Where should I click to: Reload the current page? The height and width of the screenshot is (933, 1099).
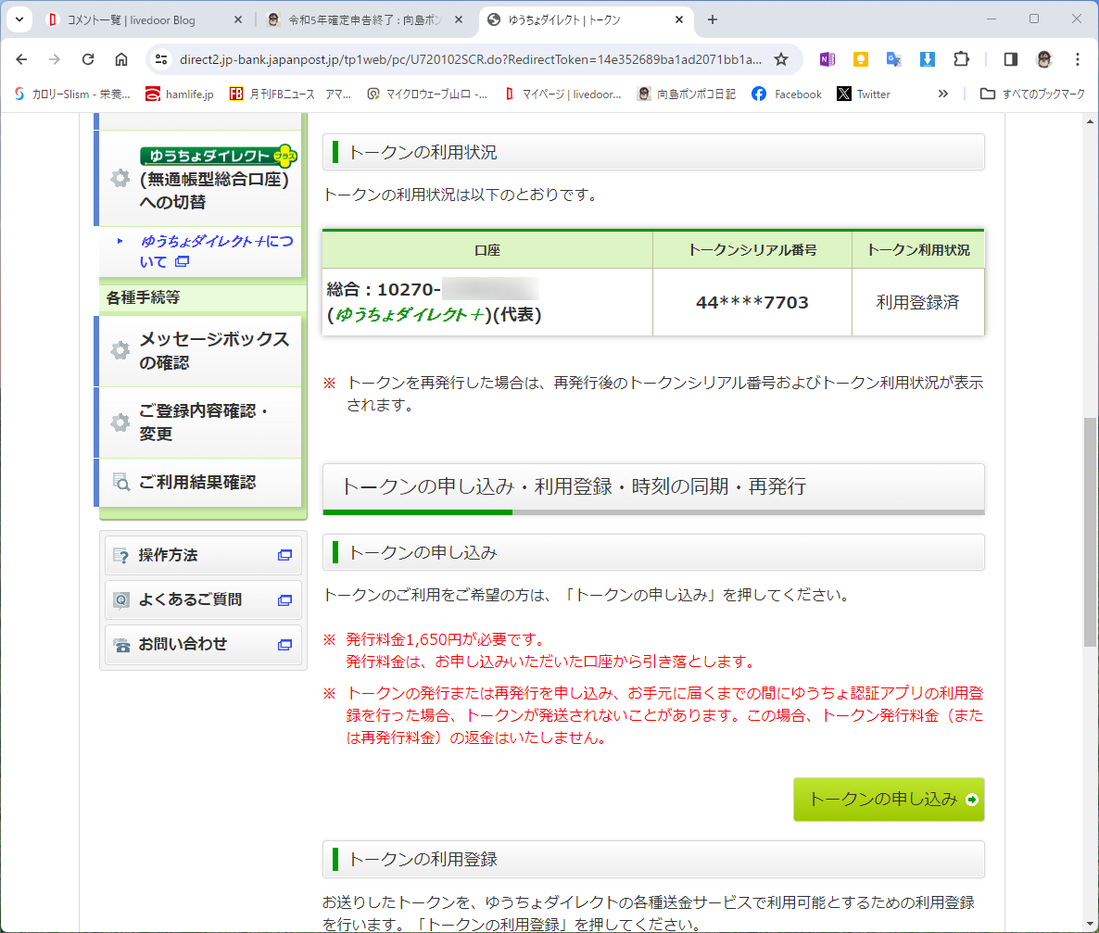tap(88, 59)
